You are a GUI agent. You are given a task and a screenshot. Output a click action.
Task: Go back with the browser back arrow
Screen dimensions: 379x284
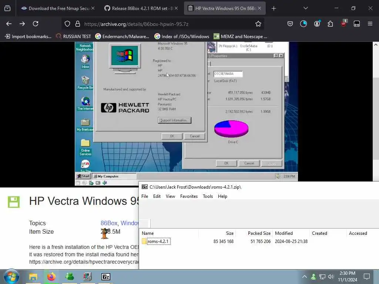[9, 24]
